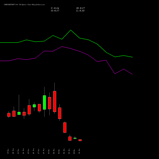Click the "26 Nov" date label
Image resolution: width=159 pixels, height=159 pixels.
click(33, 151)
